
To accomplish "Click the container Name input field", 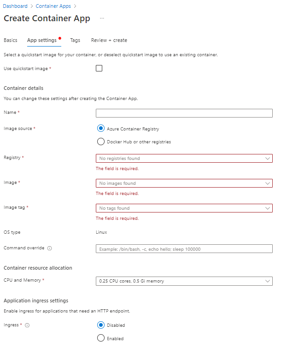I will pos(184,113).
